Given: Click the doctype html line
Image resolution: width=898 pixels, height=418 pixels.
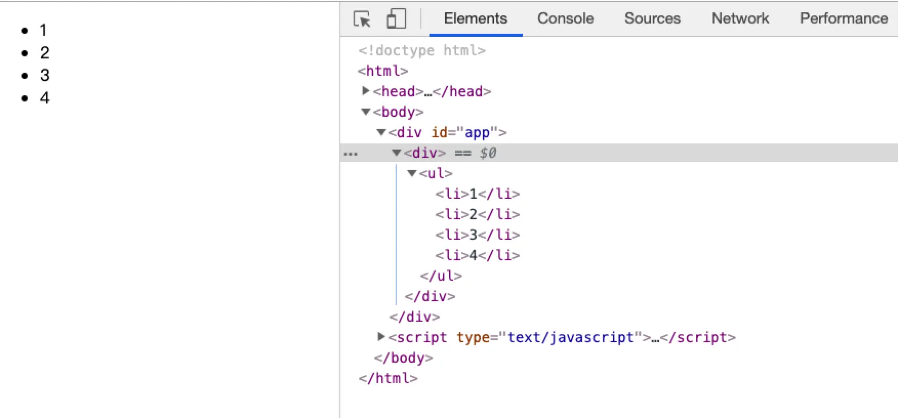Looking at the screenshot, I should (421, 50).
